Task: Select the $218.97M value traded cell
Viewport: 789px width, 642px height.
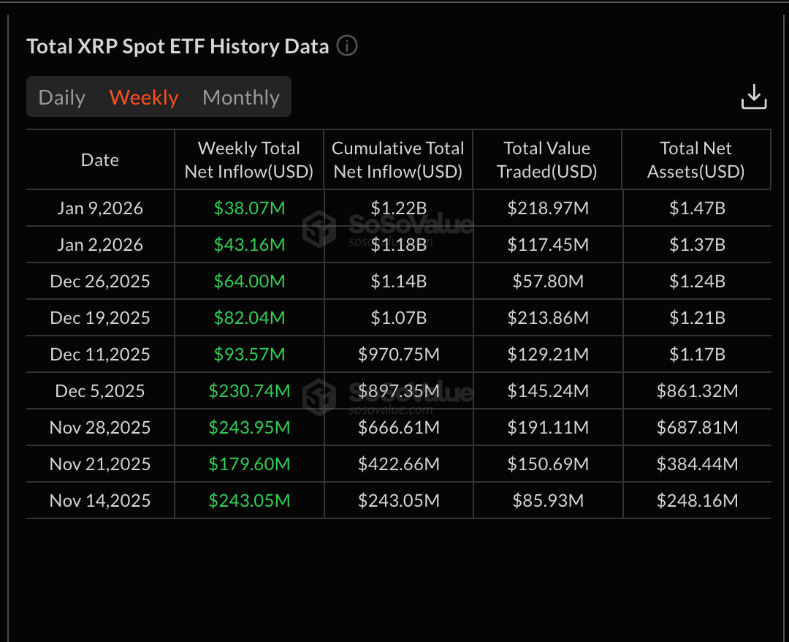Action: pos(546,208)
